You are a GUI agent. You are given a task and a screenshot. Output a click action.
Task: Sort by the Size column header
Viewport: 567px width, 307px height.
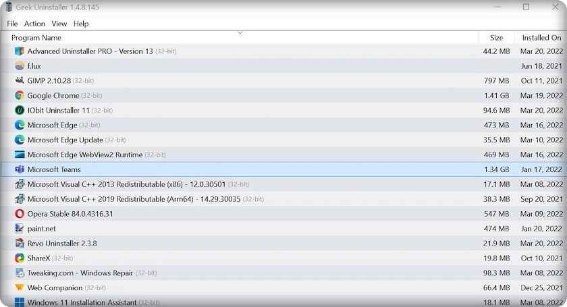(x=497, y=38)
